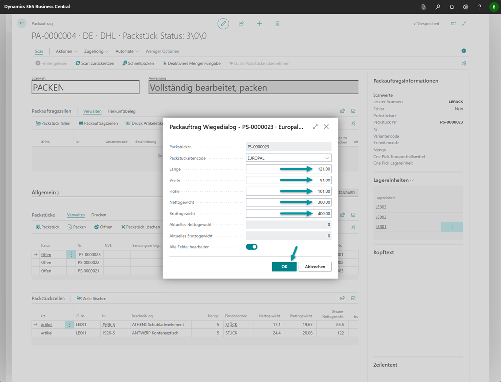Click the Bruttogewicht input field

(288, 214)
